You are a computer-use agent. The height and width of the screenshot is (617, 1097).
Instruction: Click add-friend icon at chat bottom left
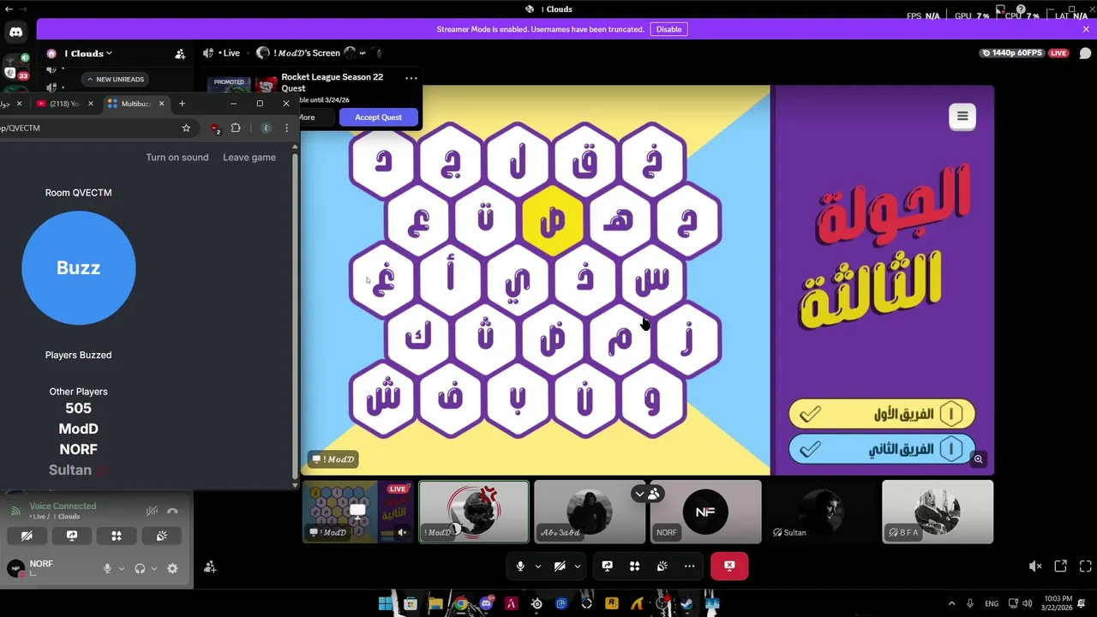coord(210,566)
